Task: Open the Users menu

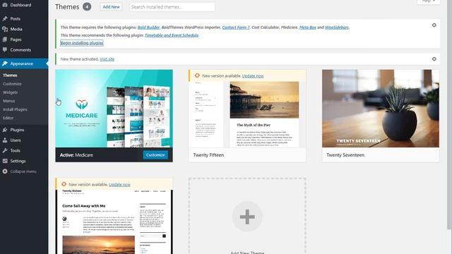Action: point(24,140)
